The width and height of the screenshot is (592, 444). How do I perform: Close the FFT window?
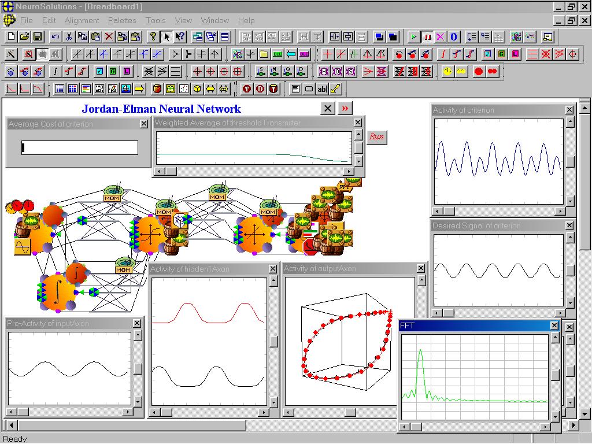554,325
